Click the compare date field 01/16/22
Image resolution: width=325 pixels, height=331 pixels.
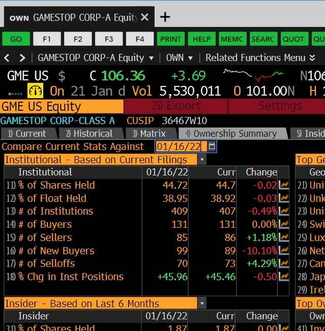tap(181, 146)
